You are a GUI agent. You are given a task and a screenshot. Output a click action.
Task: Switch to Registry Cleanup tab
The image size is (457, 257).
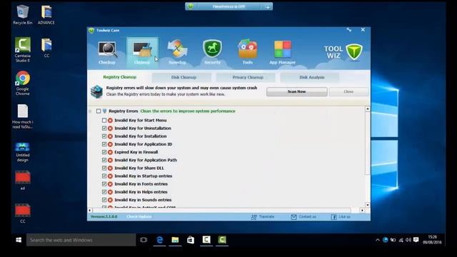(119, 77)
